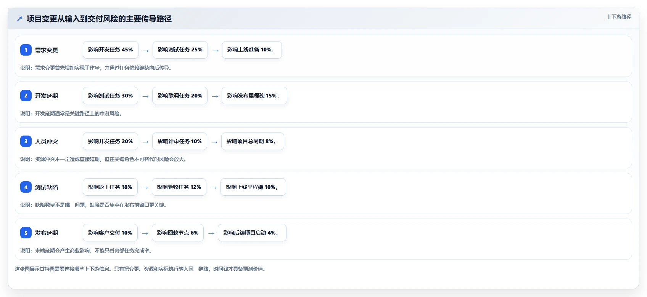Click the arrow after 影响评审任务 10%

coord(214,142)
